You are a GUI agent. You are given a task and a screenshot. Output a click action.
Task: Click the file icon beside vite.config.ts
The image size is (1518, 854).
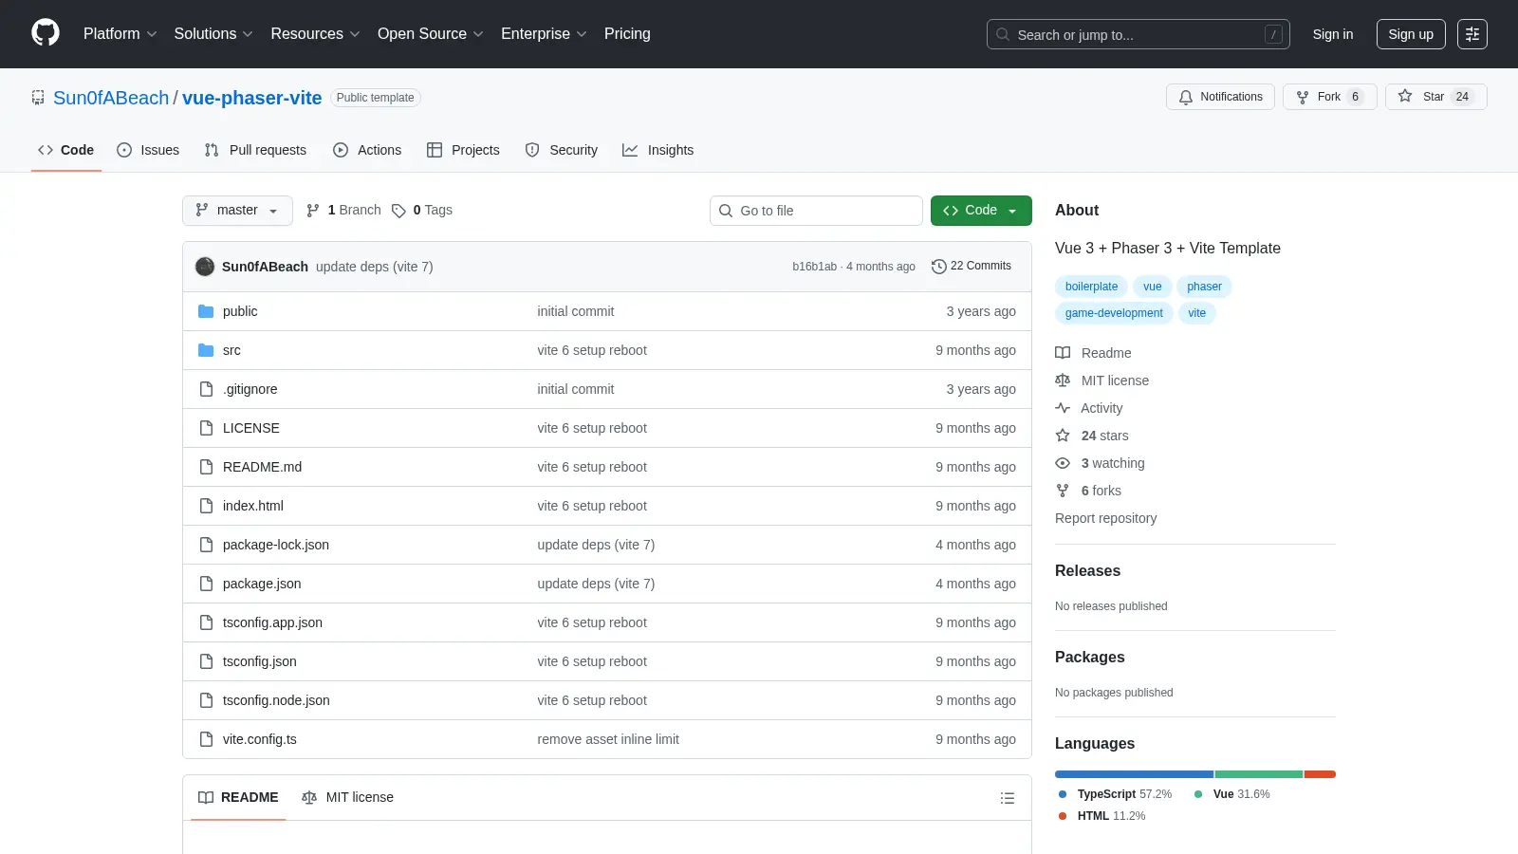(206, 739)
